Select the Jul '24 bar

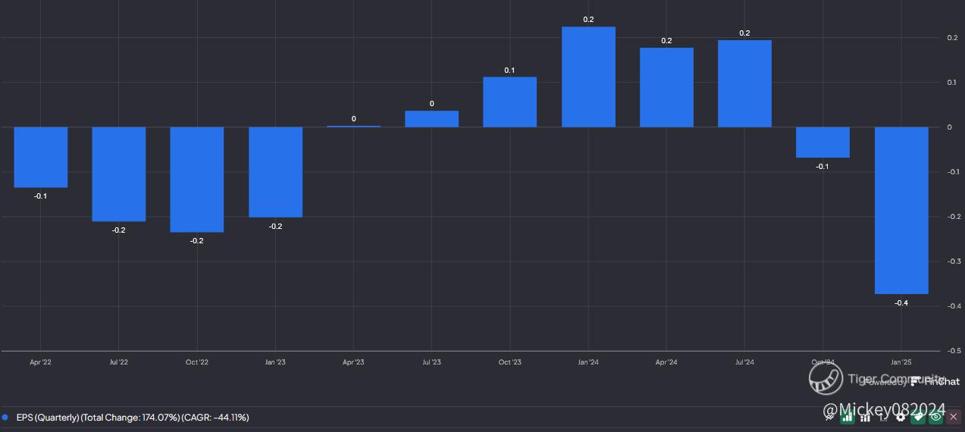745,83
